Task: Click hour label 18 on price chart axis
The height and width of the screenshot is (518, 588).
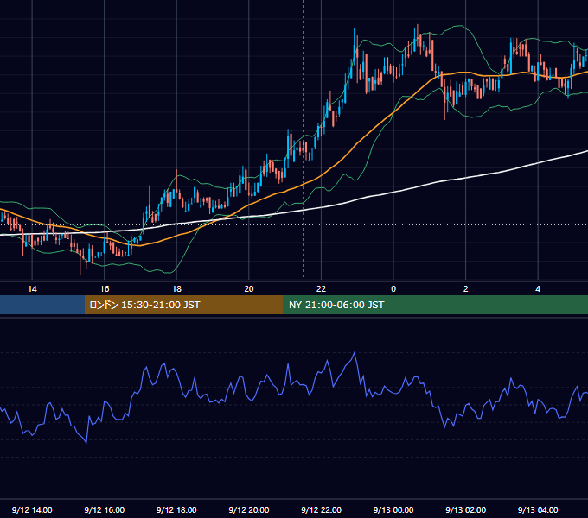Action: (x=176, y=289)
